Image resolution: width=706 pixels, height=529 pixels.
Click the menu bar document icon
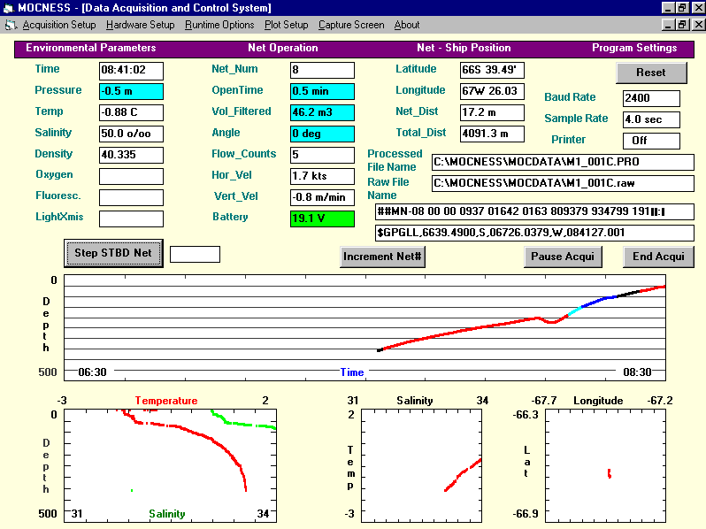coord(11,26)
